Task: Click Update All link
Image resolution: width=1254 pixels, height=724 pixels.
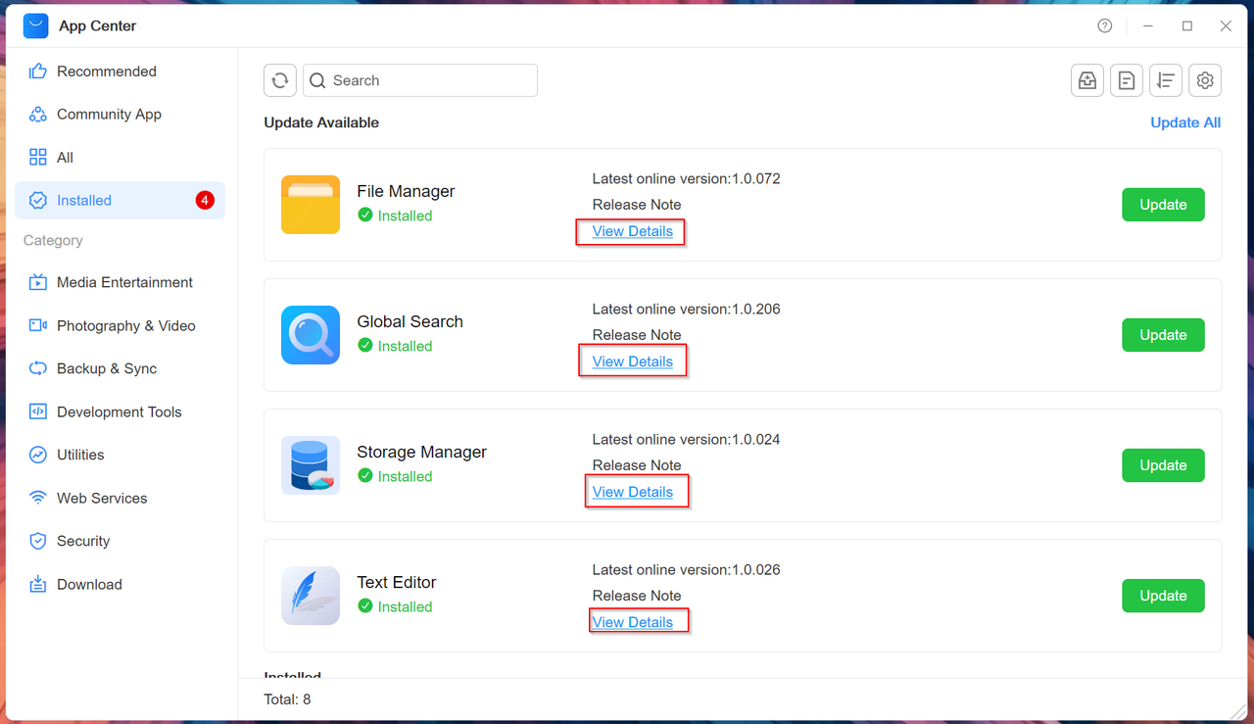Action: tap(1185, 122)
